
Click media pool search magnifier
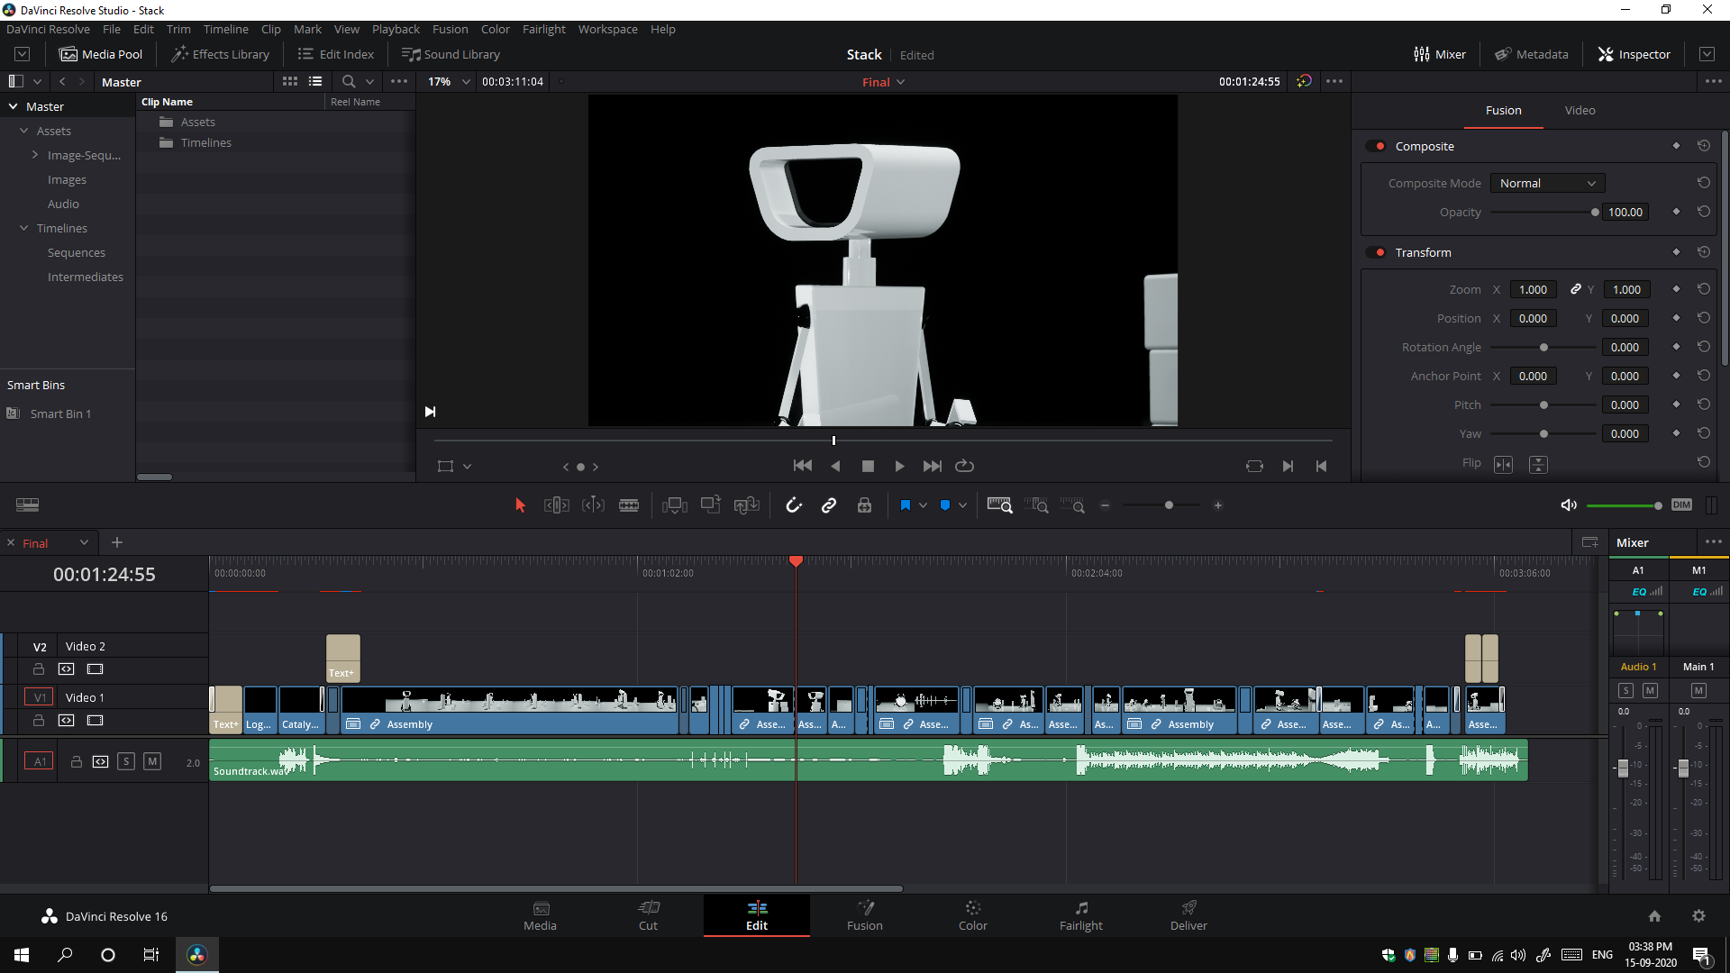(x=349, y=81)
